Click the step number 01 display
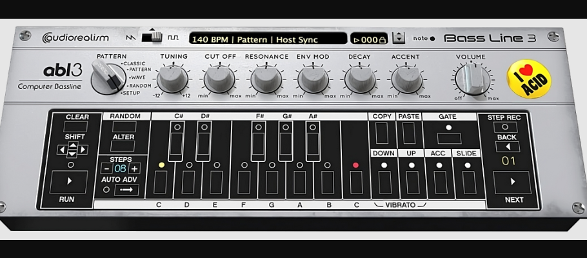Viewport: 587px width, 258px height. (x=508, y=161)
